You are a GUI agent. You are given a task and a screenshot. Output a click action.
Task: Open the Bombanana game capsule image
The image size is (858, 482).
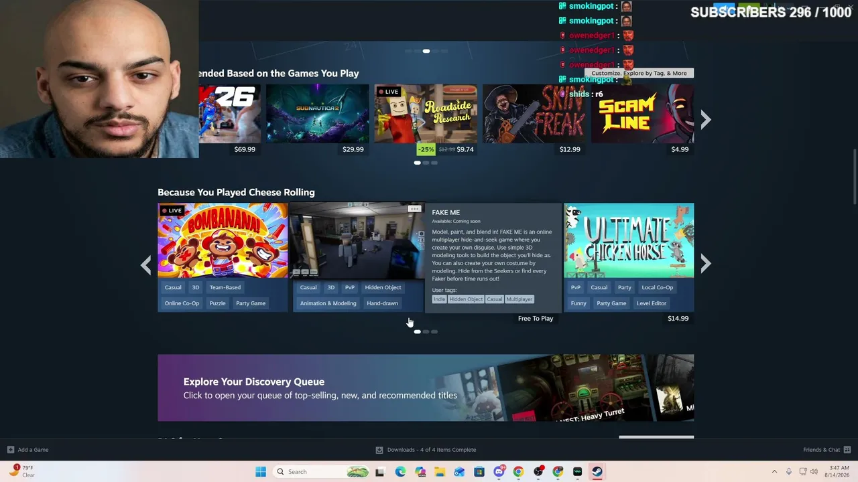[223, 240]
